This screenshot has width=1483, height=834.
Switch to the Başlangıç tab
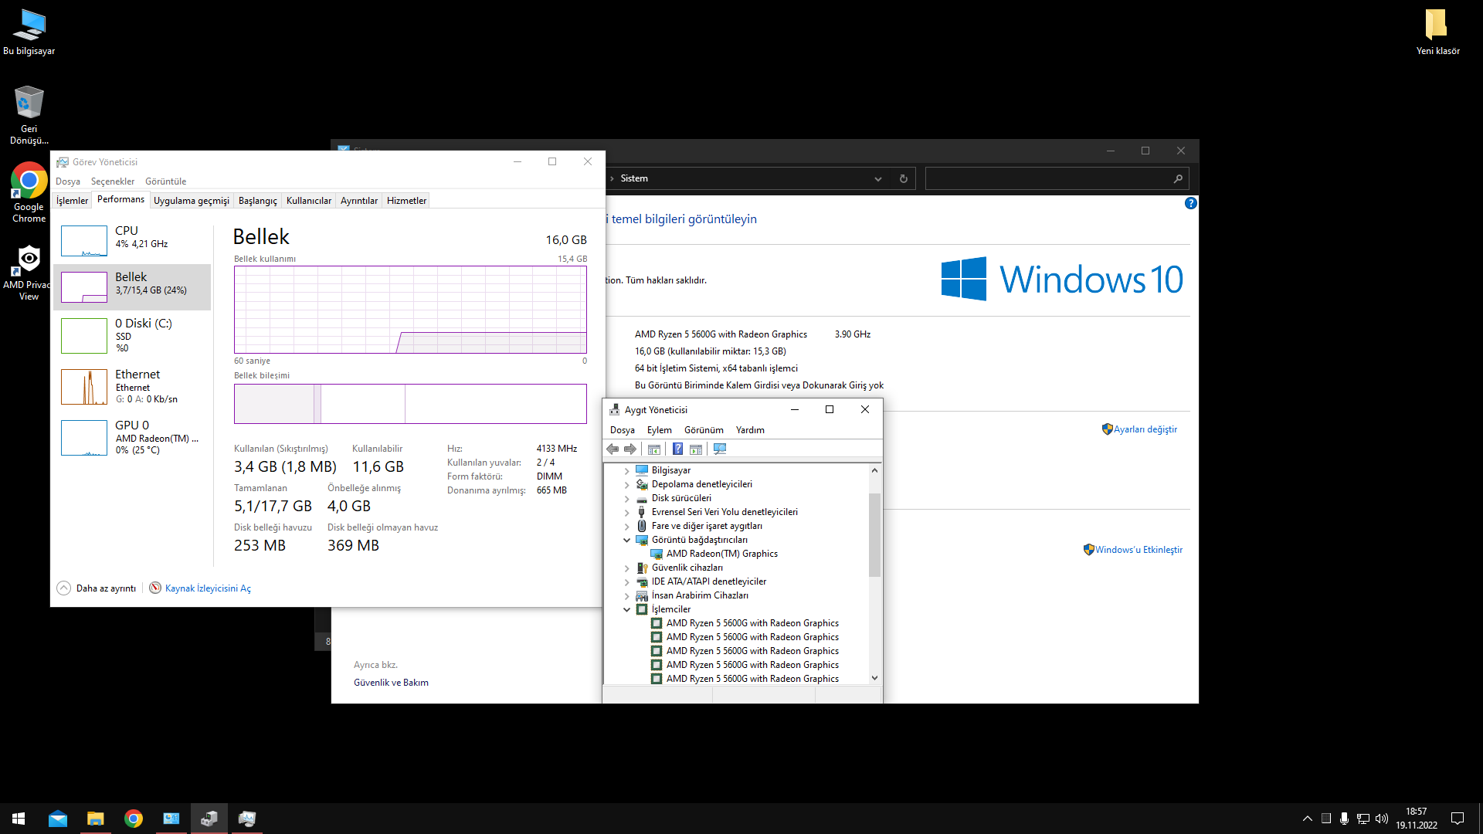(257, 201)
